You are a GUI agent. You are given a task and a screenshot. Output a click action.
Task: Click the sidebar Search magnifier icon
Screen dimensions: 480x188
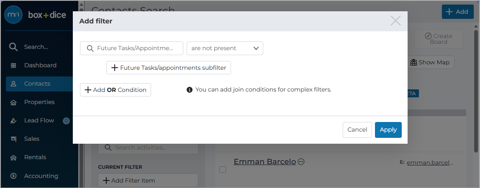click(13, 47)
